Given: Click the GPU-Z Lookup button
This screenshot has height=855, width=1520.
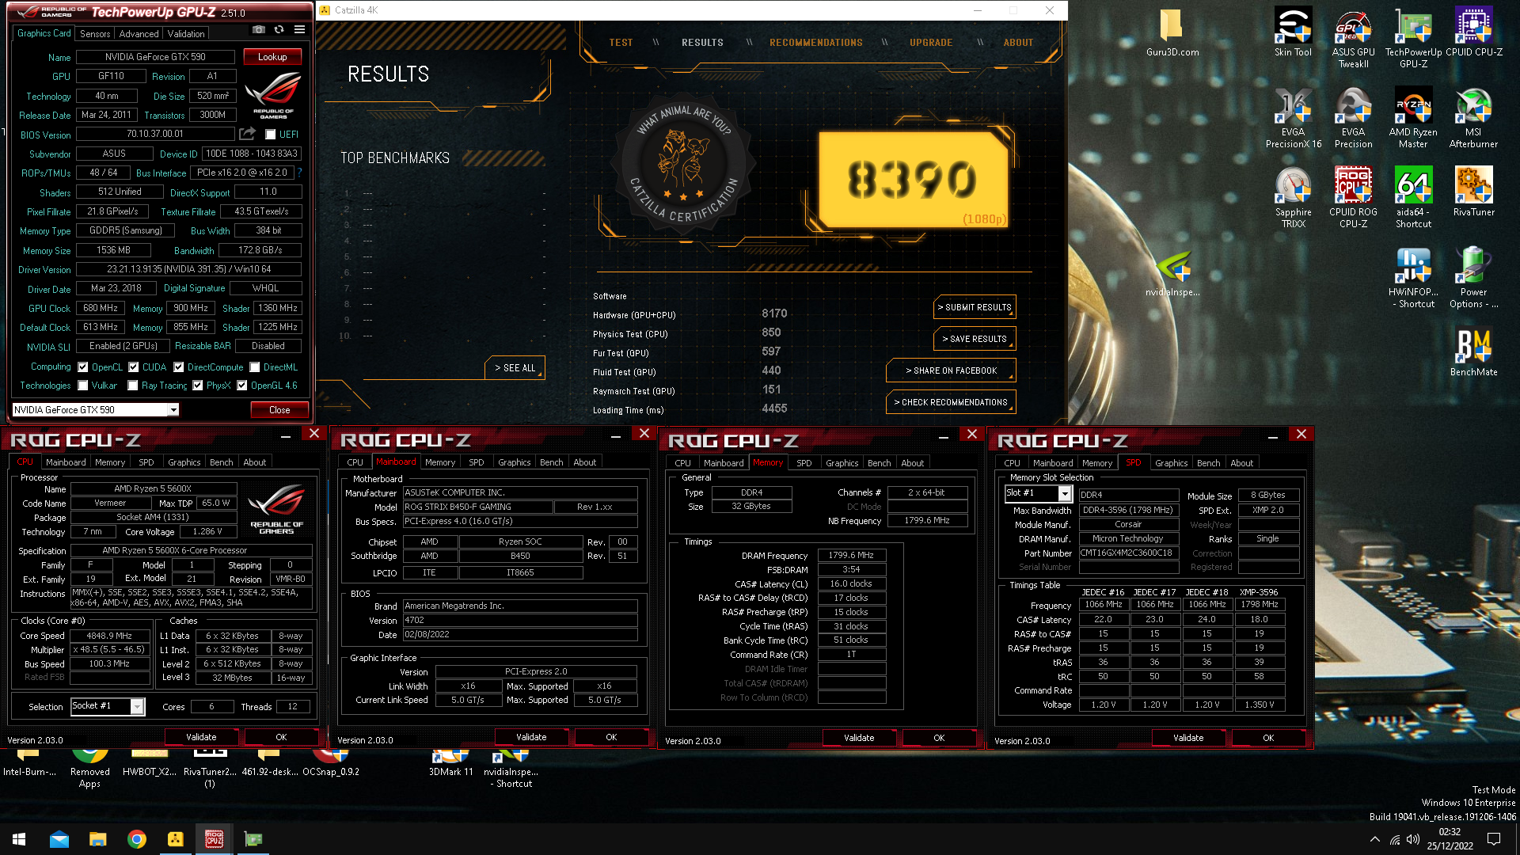Looking at the screenshot, I should (272, 57).
